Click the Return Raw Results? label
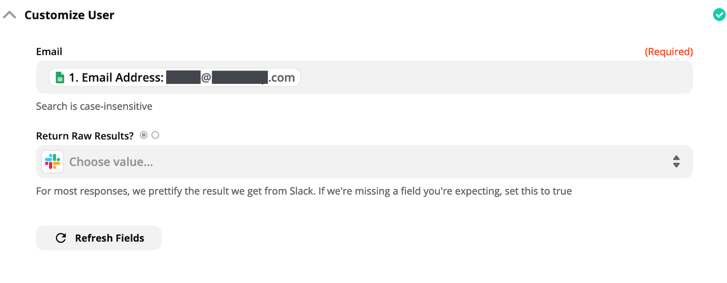The width and height of the screenshot is (727, 283). (x=85, y=136)
